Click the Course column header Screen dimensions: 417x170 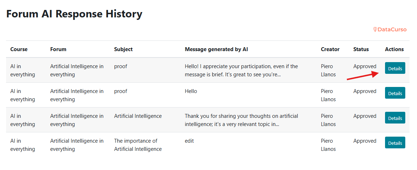coord(19,49)
